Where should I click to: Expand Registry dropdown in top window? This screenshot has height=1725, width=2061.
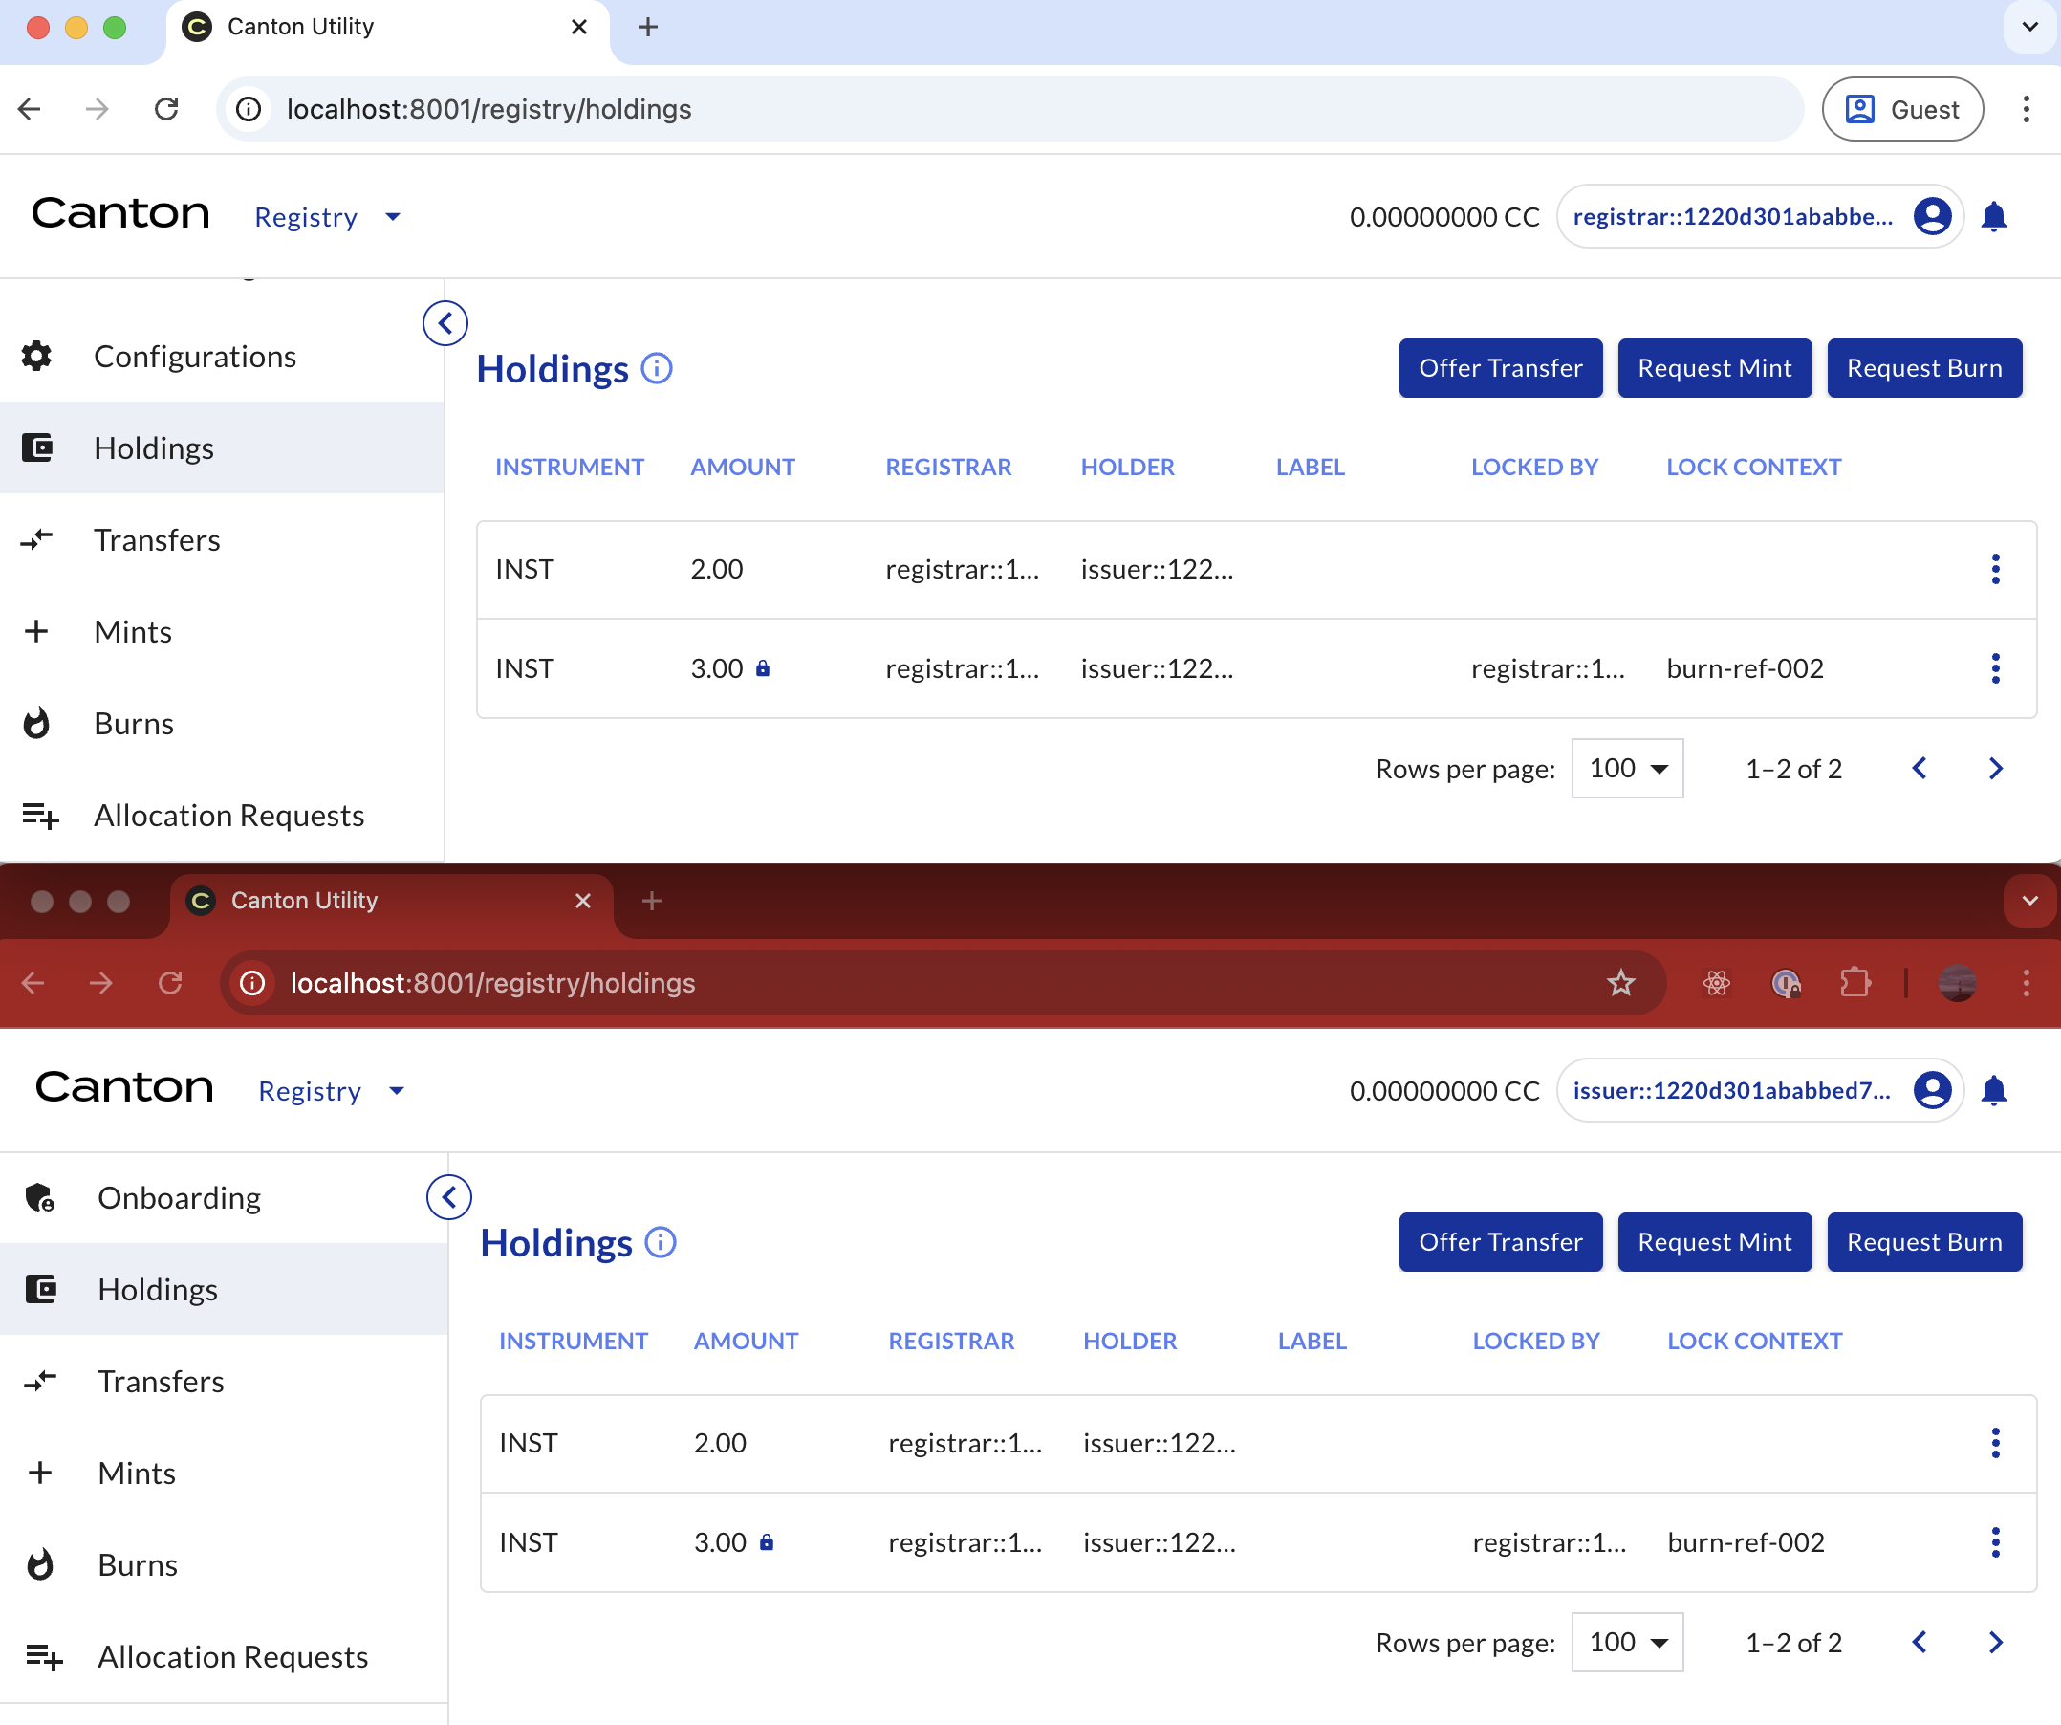[327, 217]
